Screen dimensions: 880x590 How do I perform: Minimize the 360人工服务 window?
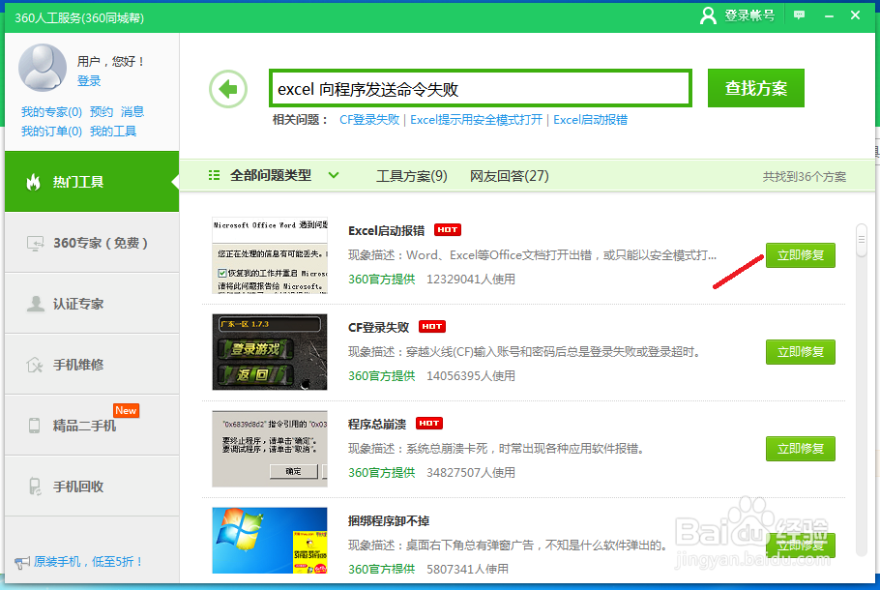(x=829, y=15)
